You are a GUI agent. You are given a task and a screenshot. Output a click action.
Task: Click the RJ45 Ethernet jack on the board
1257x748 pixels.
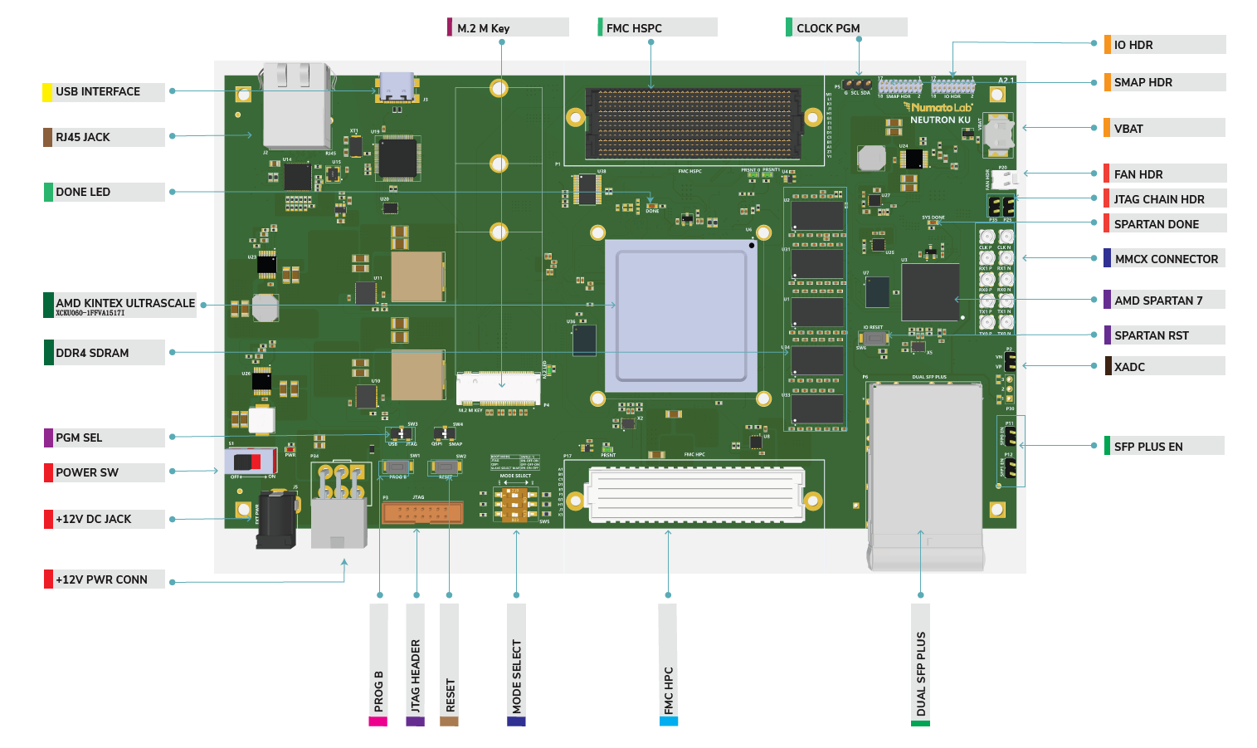pos(297,106)
